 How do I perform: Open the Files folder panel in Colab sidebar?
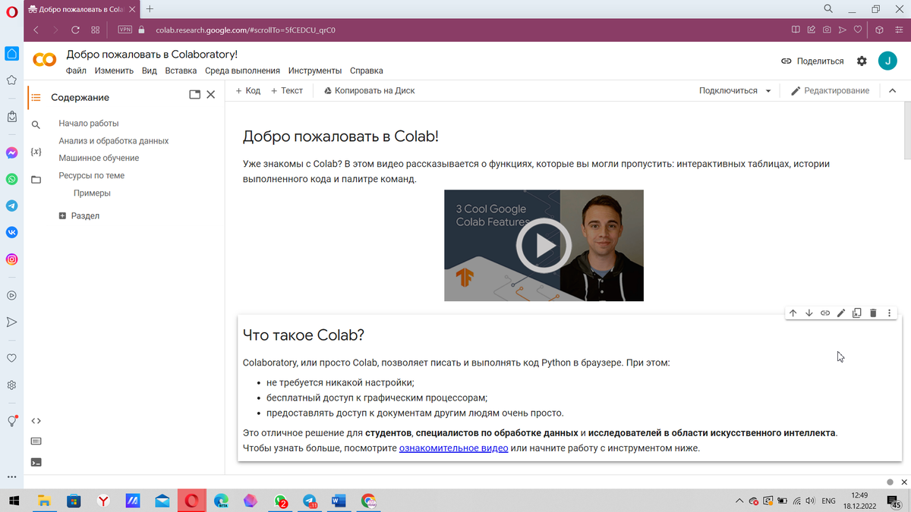click(36, 180)
